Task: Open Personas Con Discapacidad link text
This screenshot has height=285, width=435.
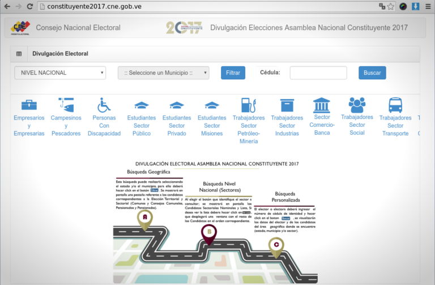Action: coord(104,126)
